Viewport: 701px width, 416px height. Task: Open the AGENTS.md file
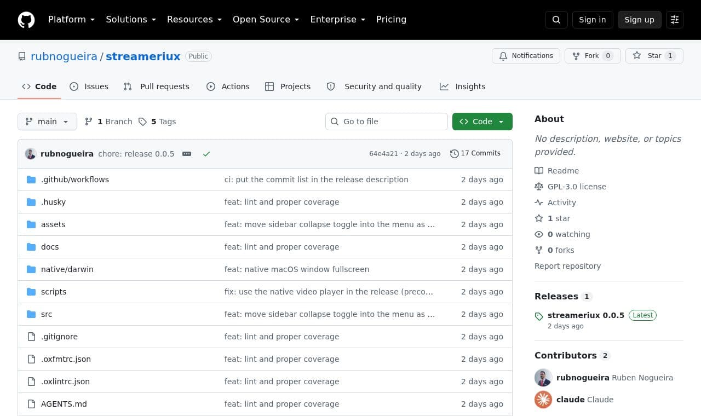pos(64,404)
